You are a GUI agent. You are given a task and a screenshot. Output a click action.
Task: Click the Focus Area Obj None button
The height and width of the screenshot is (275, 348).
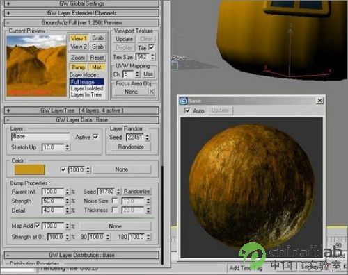pyautogui.click(x=131, y=92)
